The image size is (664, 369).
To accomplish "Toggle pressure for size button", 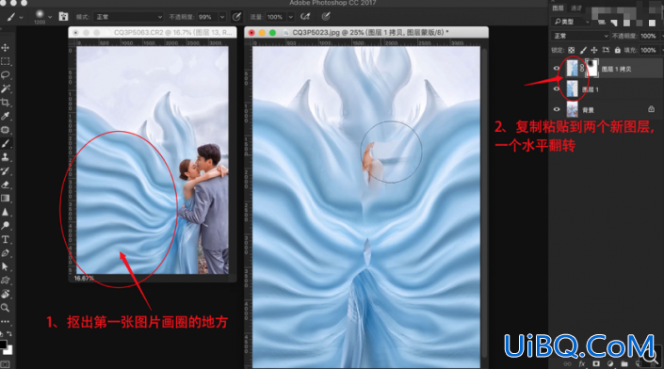I will [x=326, y=17].
